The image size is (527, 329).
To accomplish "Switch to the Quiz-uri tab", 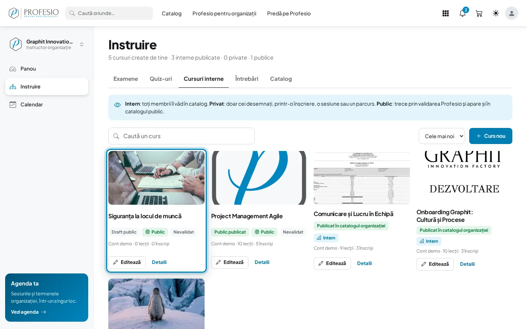I will pyautogui.click(x=161, y=79).
